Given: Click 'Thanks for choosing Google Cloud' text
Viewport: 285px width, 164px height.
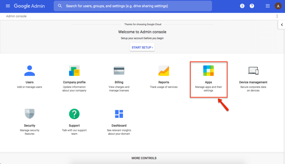Looking at the screenshot, I should click(x=143, y=24).
